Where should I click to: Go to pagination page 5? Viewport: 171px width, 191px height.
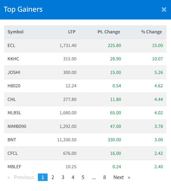(x=83, y=177)
